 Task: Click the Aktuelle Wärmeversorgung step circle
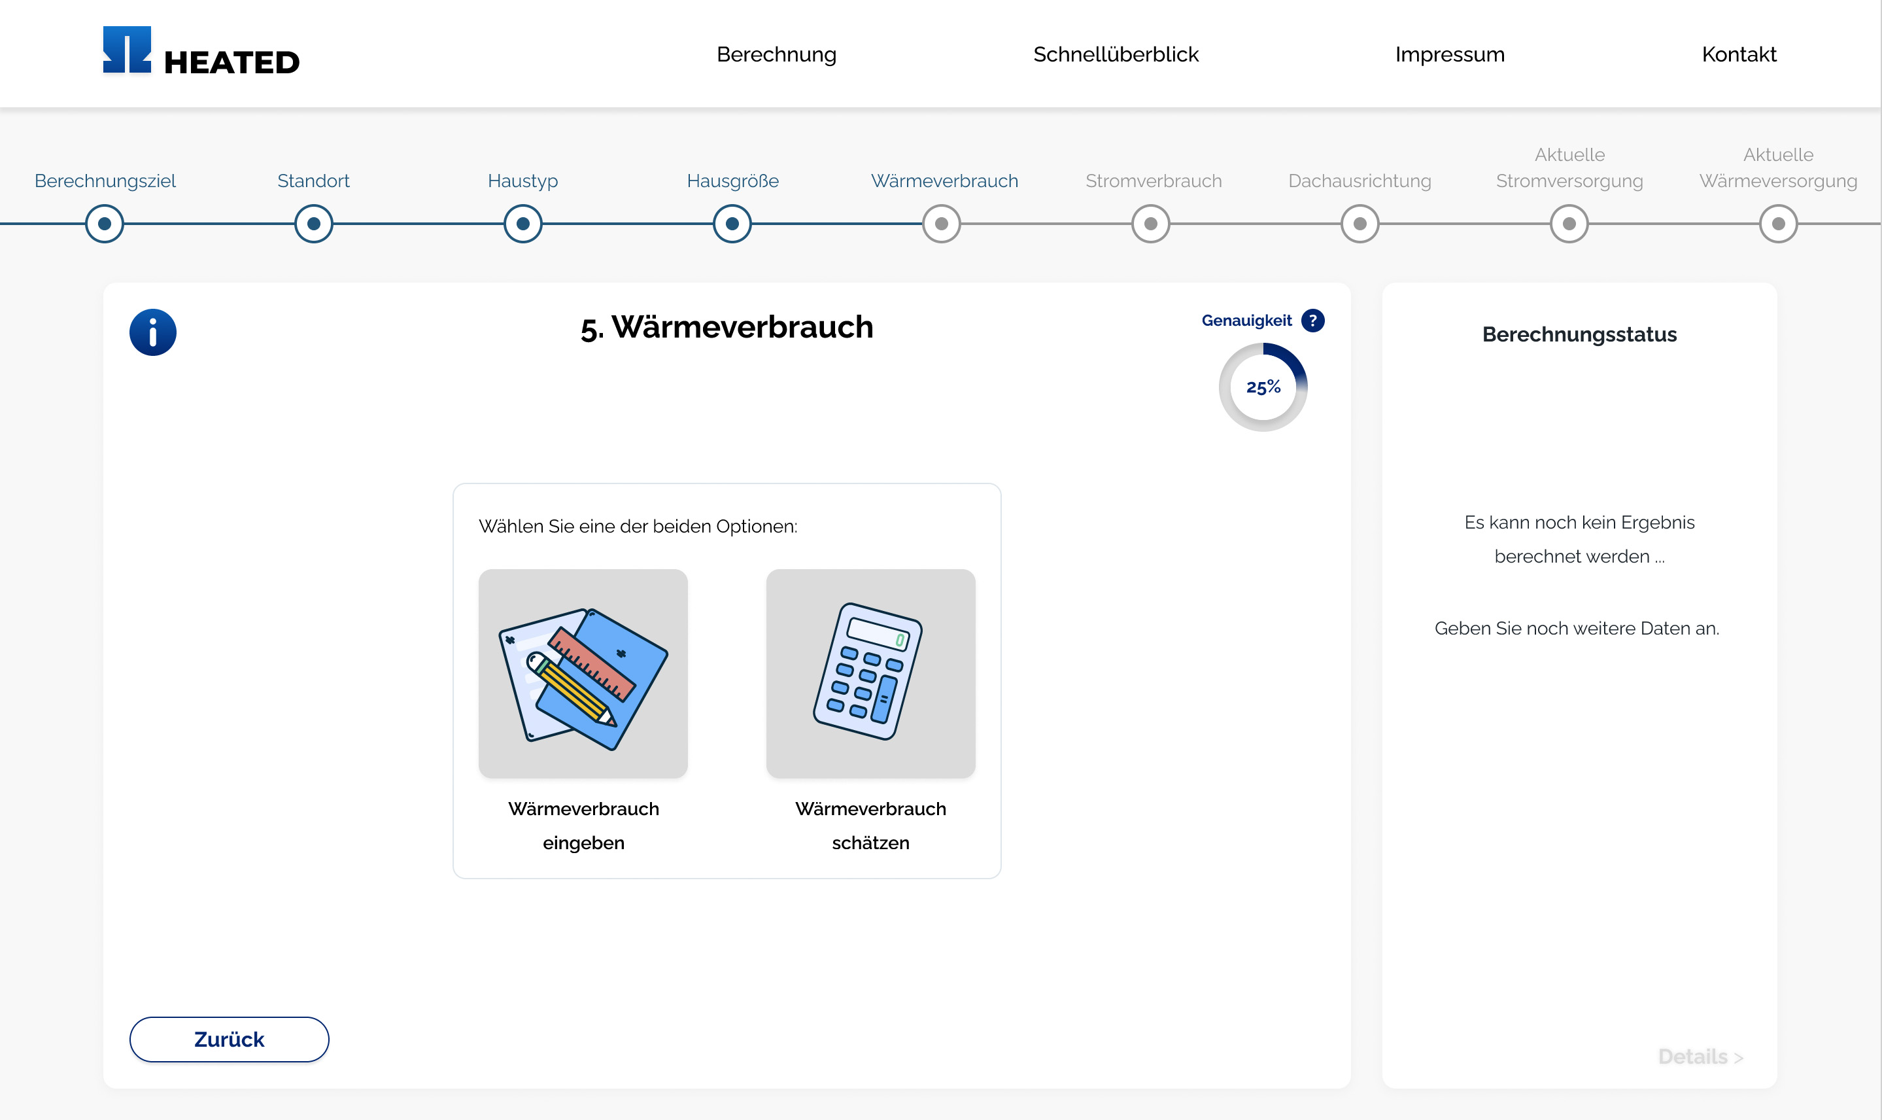(x=1778, y=224)
